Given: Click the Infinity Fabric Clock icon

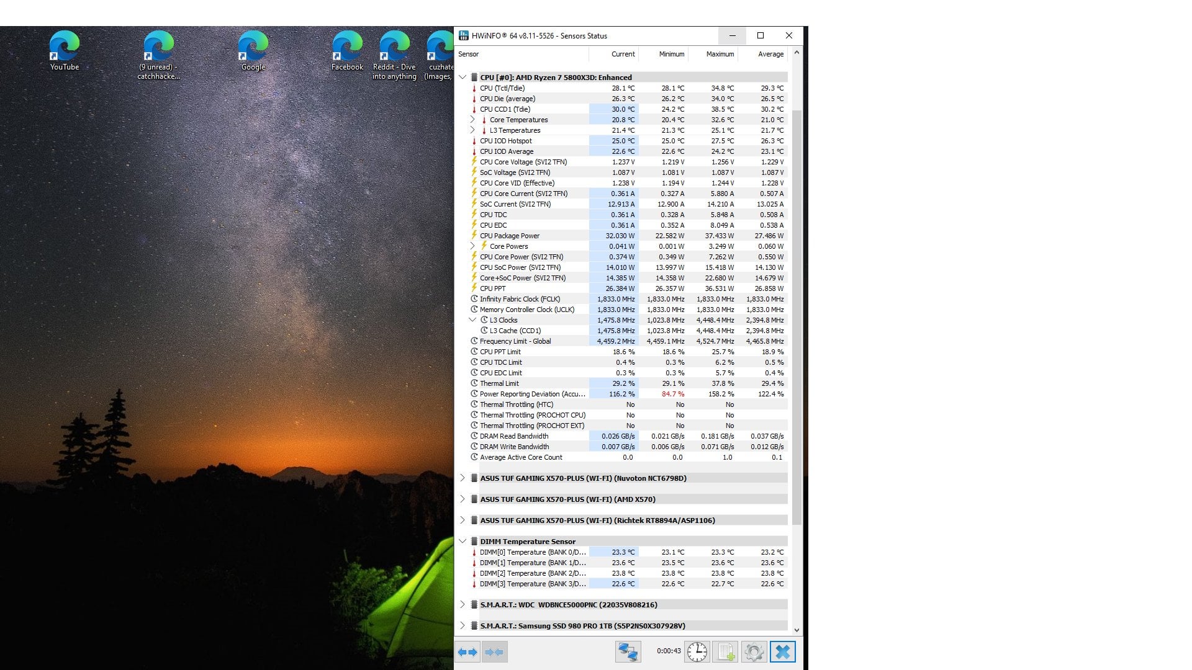Looking at the screenshot, I should tap(474, 299).
